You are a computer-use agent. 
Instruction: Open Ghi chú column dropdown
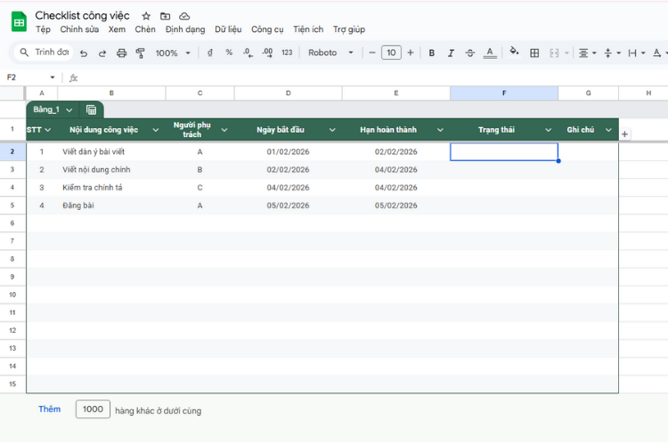coord(608,130)
